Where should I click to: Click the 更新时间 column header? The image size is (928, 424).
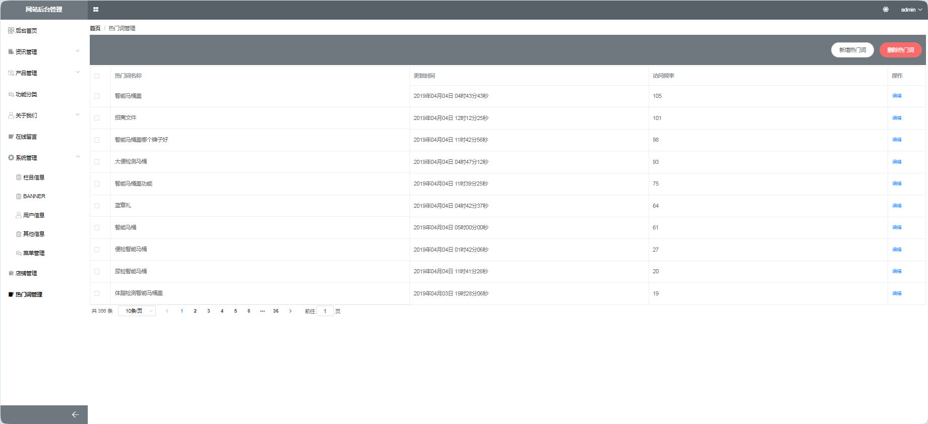point(424,76)
